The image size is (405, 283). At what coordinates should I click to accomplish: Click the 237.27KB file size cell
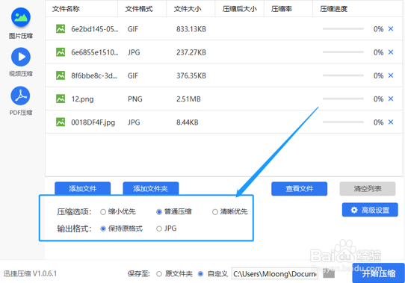(191, 52)
